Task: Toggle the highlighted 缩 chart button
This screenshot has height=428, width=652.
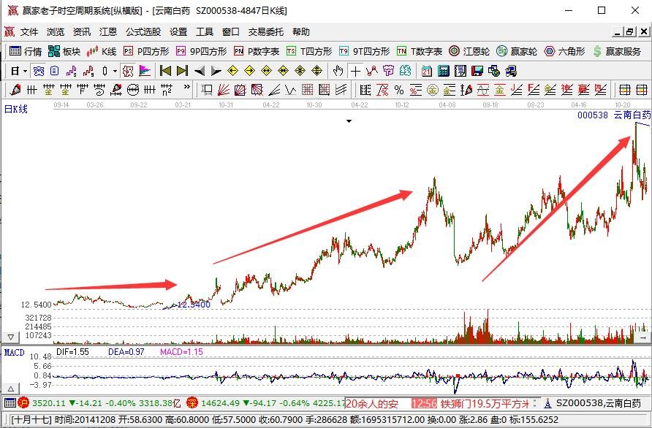Action: click(128, 71)
